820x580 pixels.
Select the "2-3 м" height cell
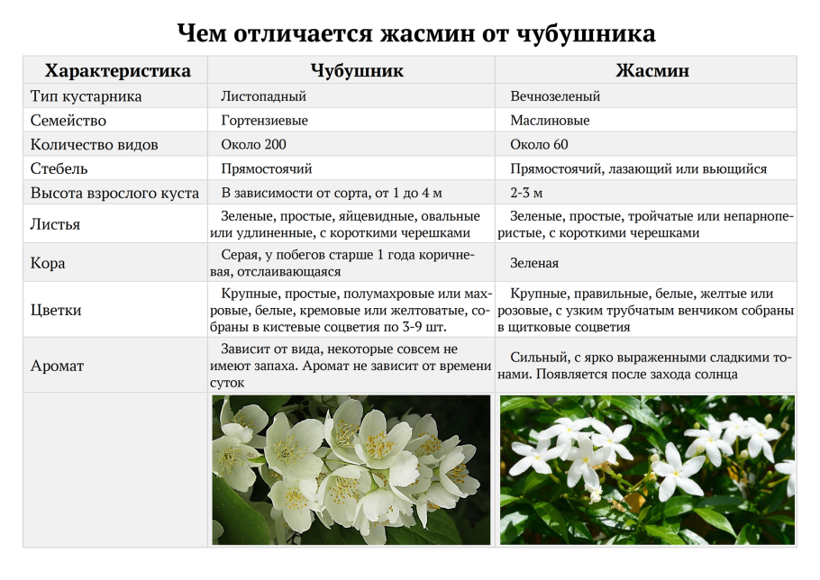[526, 193]
